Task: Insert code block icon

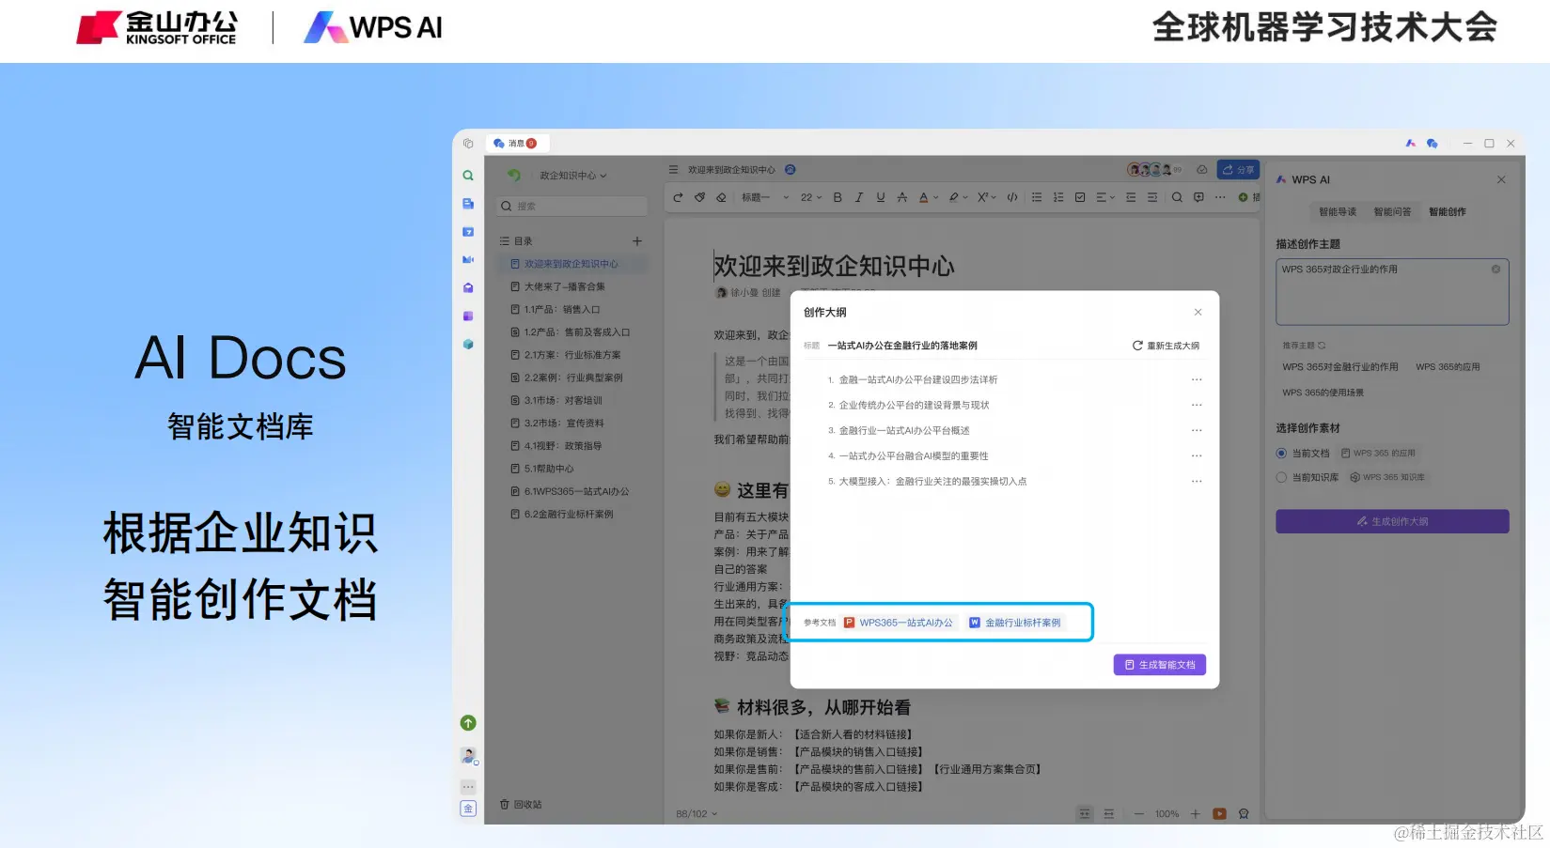Action: (1012, 197)
